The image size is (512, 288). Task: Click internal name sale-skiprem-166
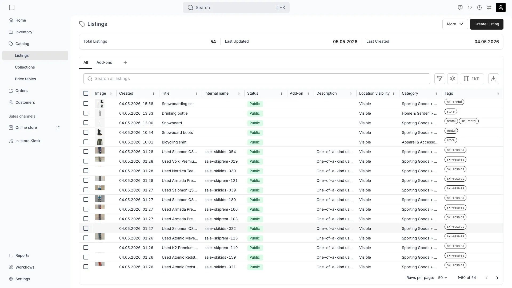coord(221,209)
